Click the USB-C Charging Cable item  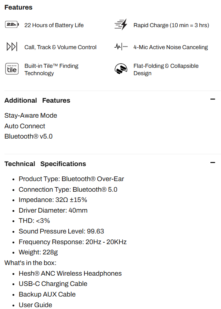pyautogui.click(x=53, y=284)
